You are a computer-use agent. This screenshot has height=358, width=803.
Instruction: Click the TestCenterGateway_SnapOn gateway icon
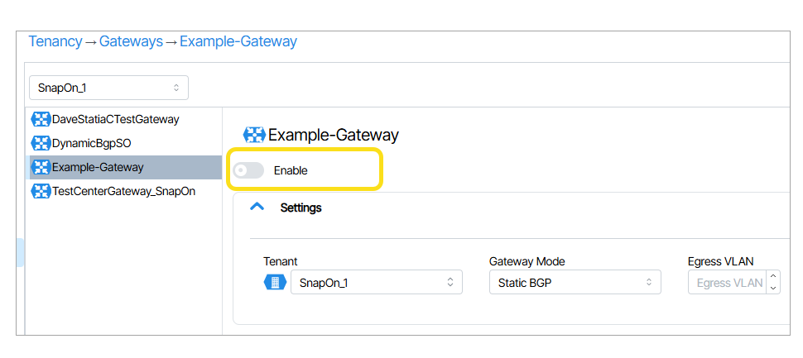[41, 191]
